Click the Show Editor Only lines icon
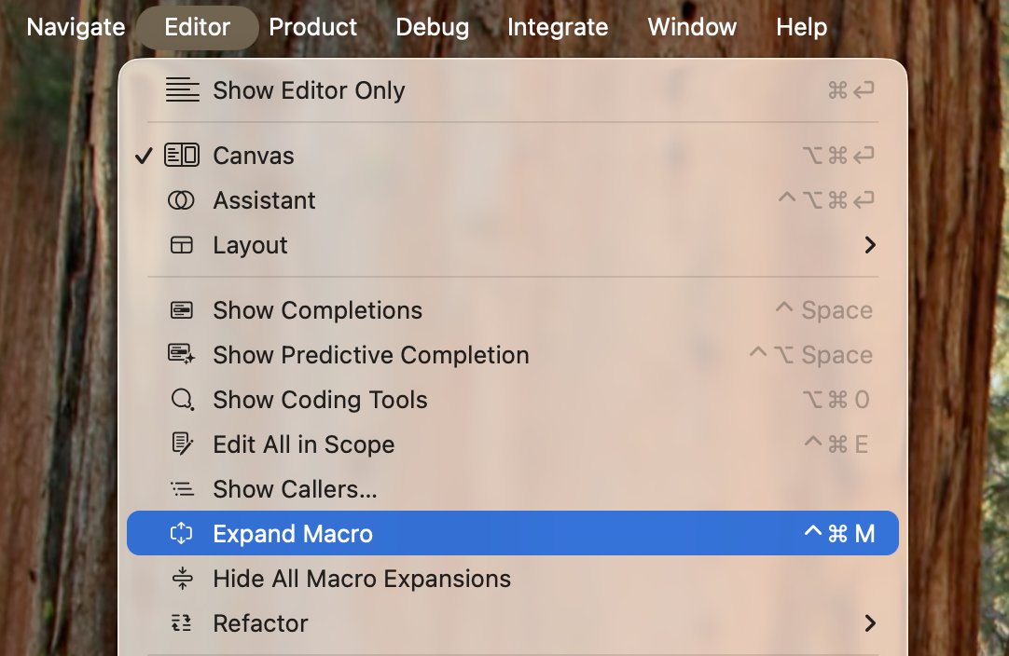This screenshot has width=1009, height=656. coord(182,90)
